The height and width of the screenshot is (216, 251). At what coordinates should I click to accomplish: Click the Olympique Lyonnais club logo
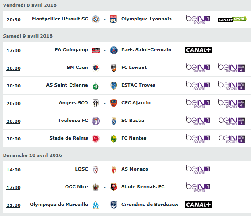[x=113, y=19]
